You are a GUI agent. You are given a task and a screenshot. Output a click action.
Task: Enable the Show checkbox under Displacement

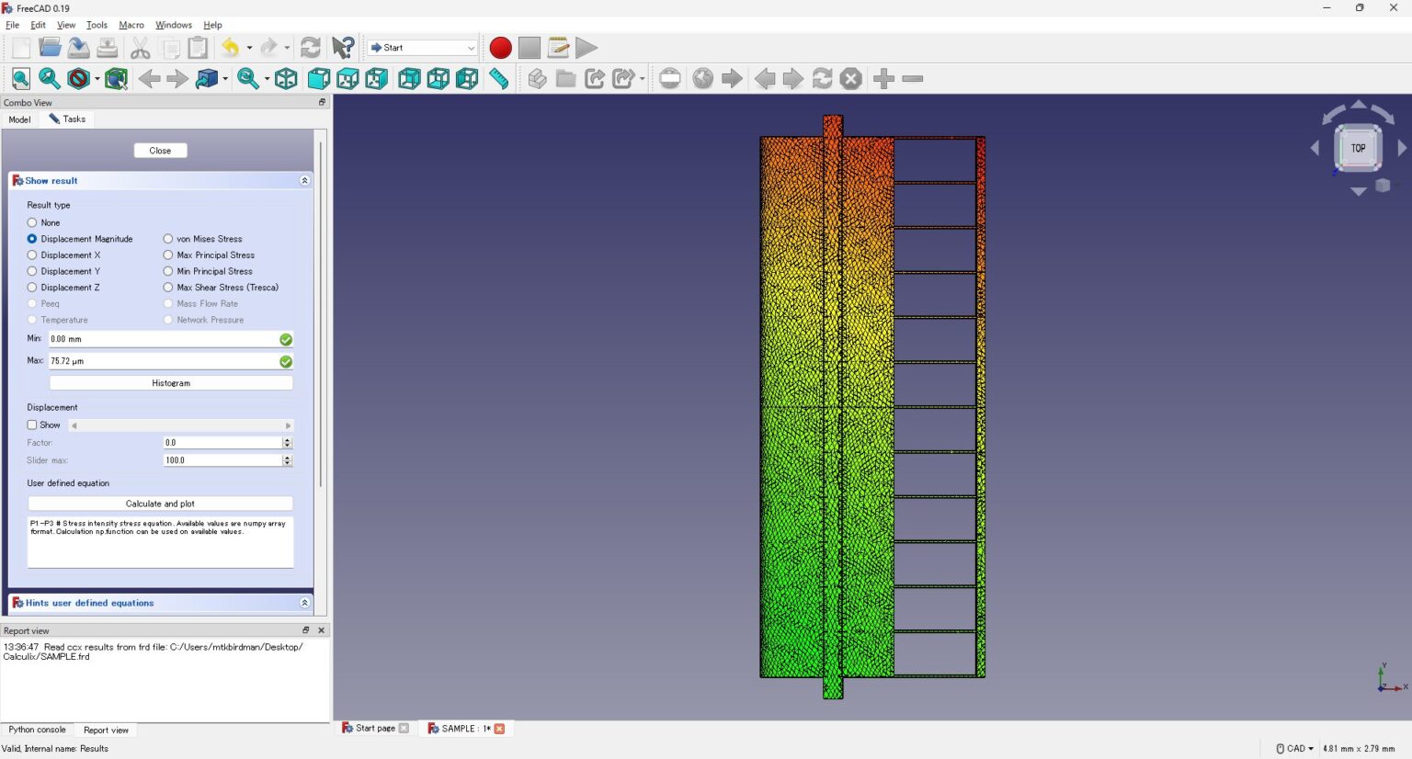click(32, 425)
